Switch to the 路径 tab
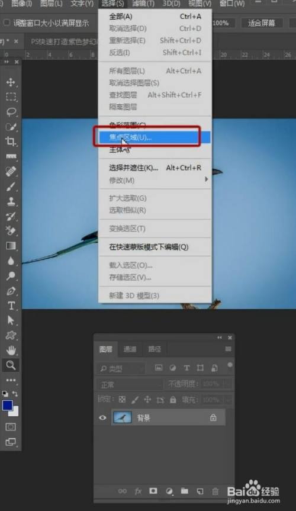The image size is (296, 511). coord(154,349)
